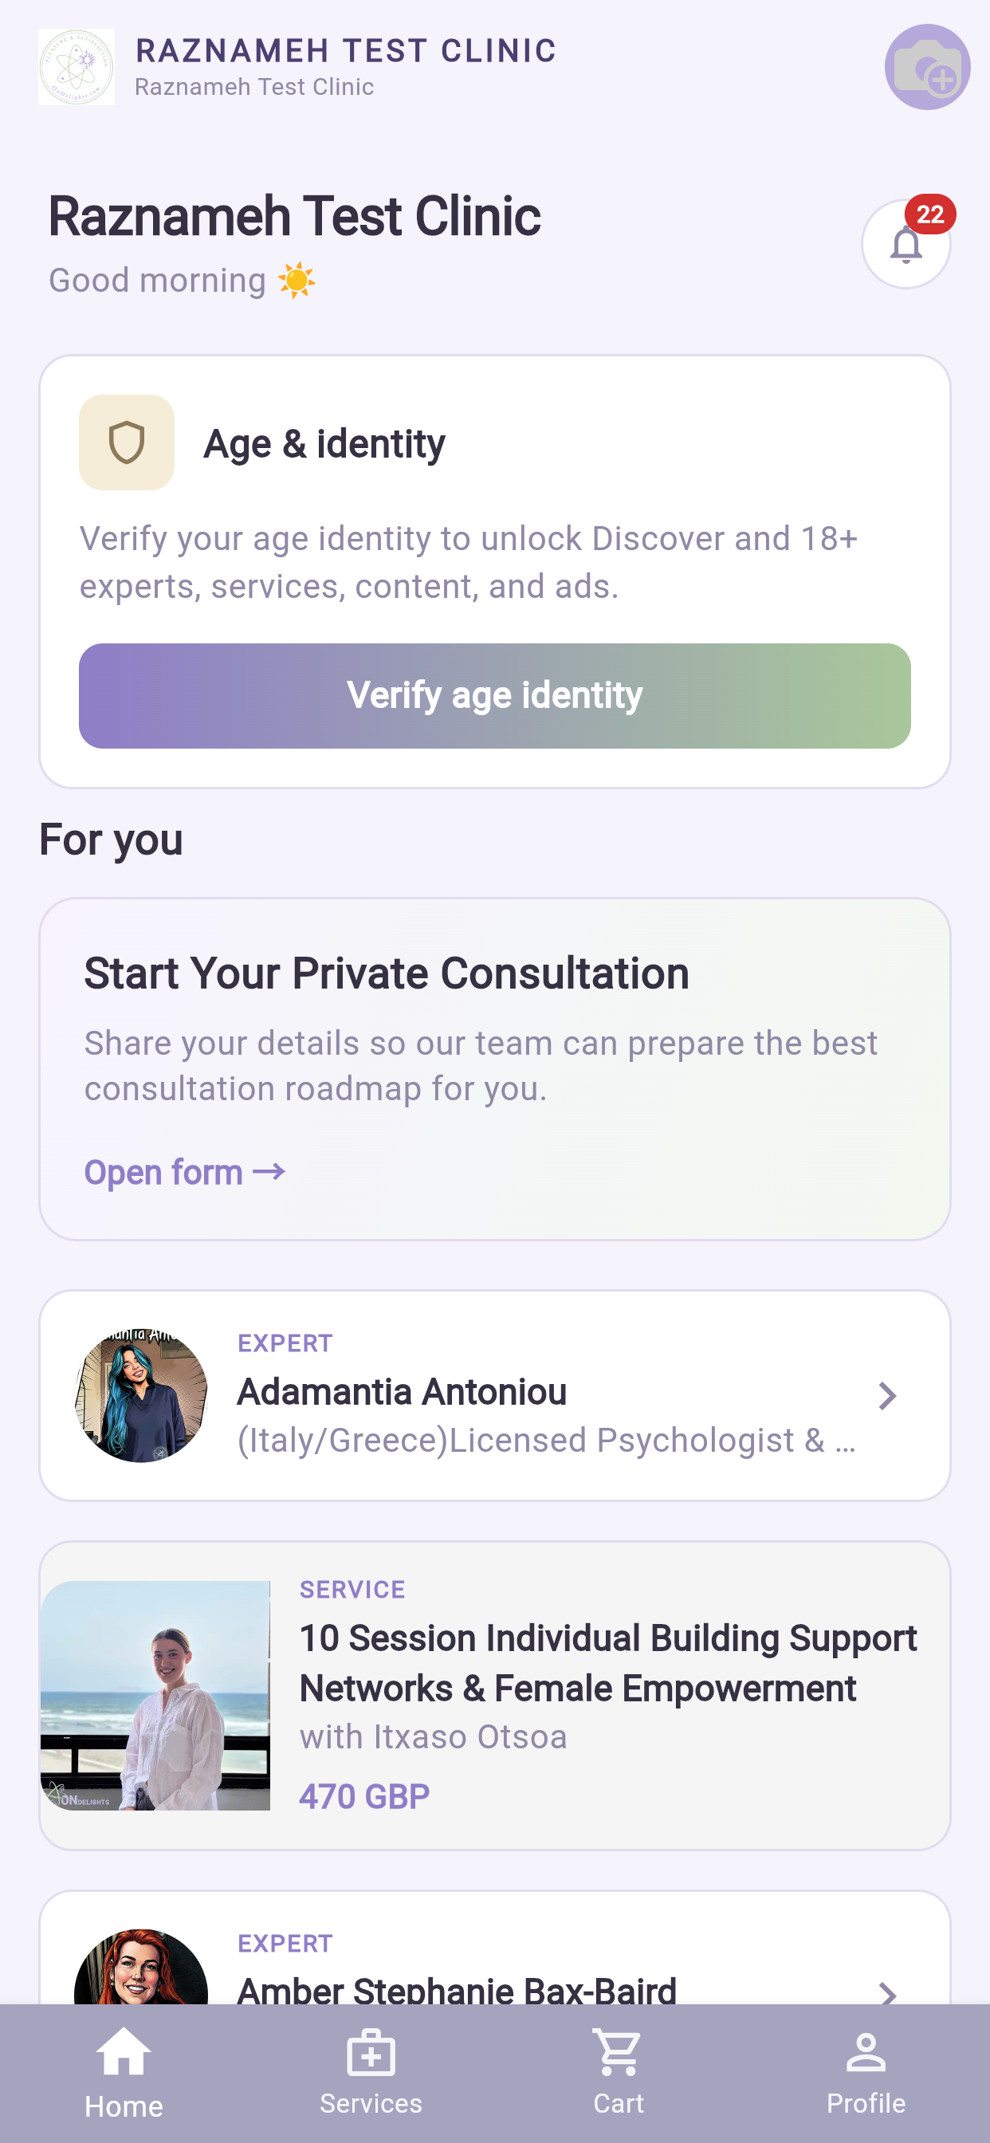990x2143 pixels.
Task: Tap the 470 GBP price
Action: 364,1797
